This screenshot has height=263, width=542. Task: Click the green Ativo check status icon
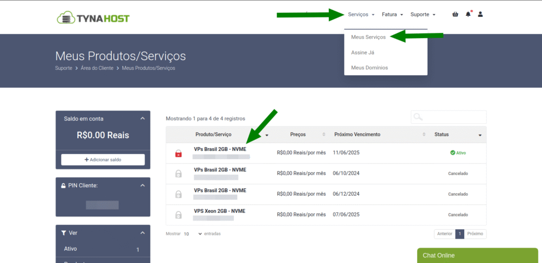point(453,153)
